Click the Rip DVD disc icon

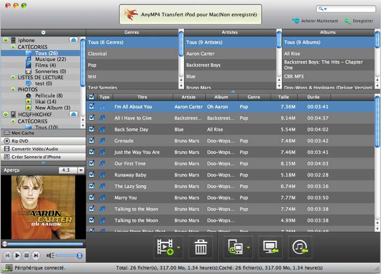click(7, 141)
